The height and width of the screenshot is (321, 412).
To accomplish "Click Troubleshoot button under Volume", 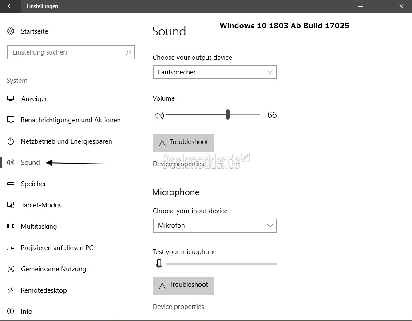I will click(183, 143).
